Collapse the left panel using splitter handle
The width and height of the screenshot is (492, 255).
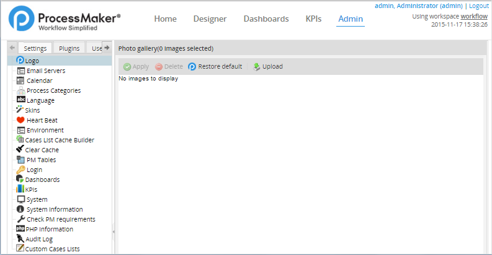pos(114,231)
